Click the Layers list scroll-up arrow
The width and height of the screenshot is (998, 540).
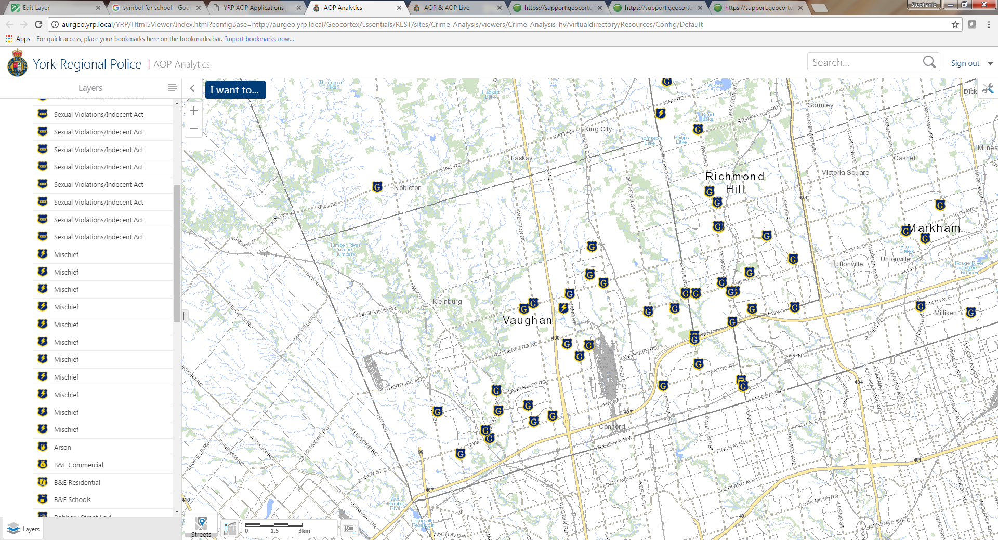click(x=177, y=103)
